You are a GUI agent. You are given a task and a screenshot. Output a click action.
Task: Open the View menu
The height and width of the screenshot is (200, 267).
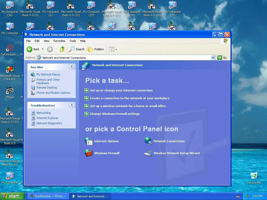46,41
